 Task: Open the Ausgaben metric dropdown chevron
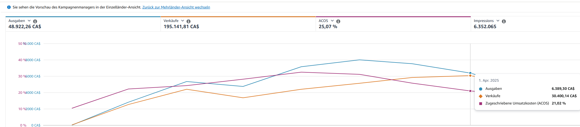(29, 21)
